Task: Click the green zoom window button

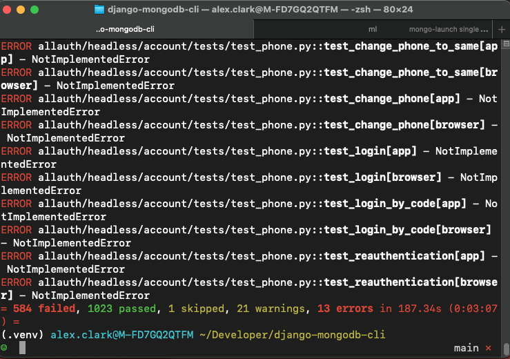Action: 35,10
